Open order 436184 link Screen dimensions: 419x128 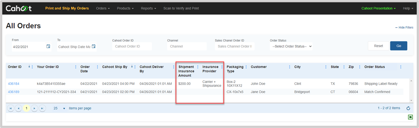pyautogui.click(x=14, y=84)
